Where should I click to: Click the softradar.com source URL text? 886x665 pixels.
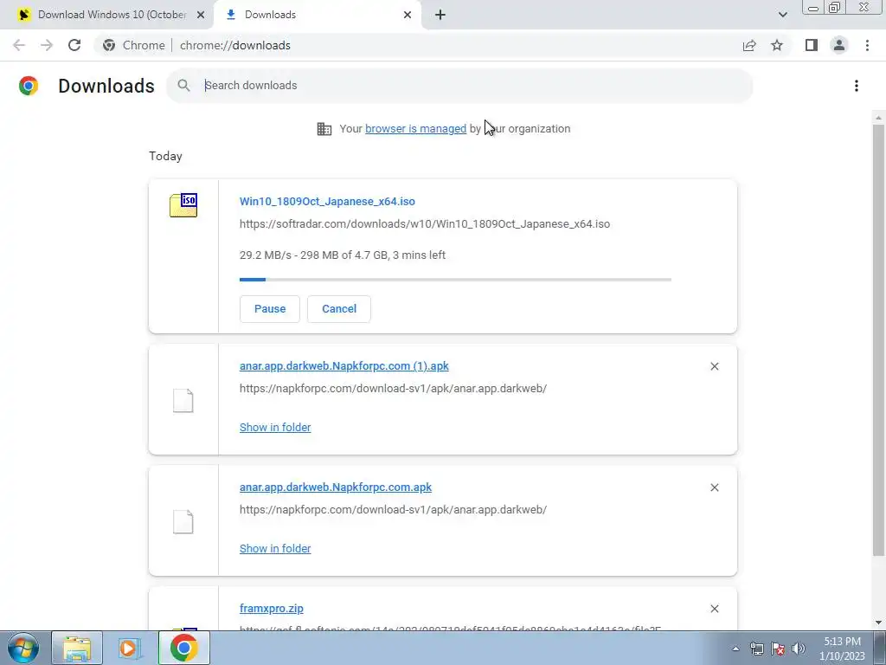424,224
